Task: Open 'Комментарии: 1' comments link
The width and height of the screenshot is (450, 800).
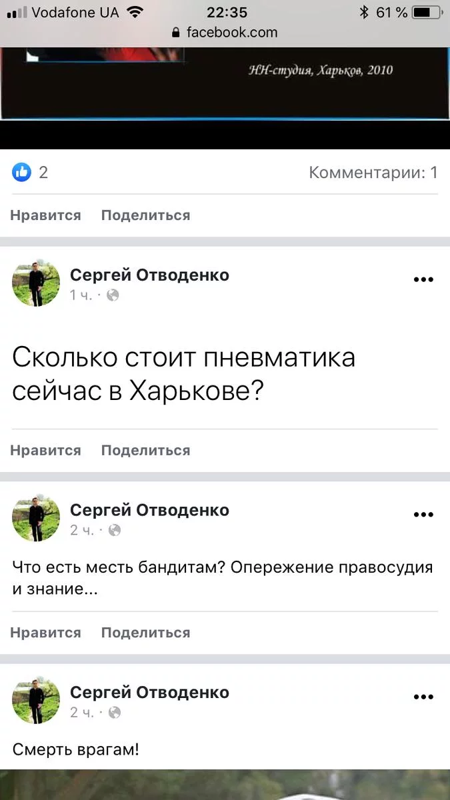Action: pos(373,173)
